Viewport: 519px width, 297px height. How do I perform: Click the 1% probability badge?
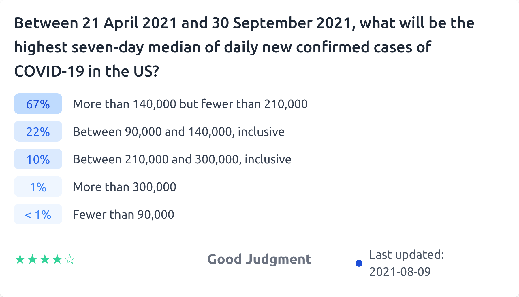pos(38,187)
